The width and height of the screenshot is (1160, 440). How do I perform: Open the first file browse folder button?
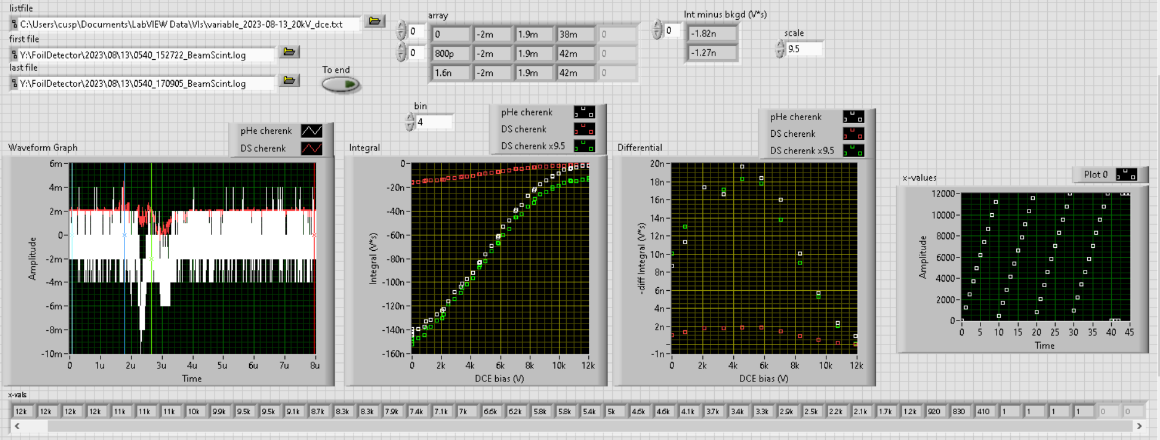coord(289,52)
